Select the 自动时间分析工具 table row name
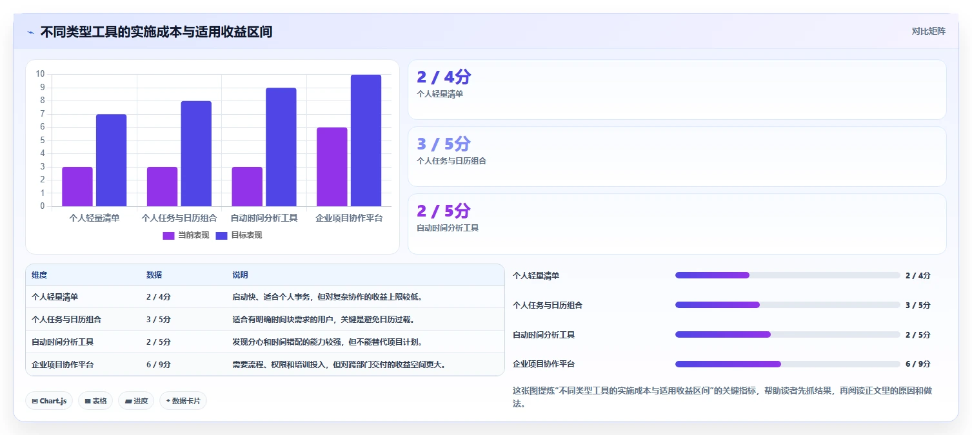Viewport: 972px width, 435px height. 63,342
